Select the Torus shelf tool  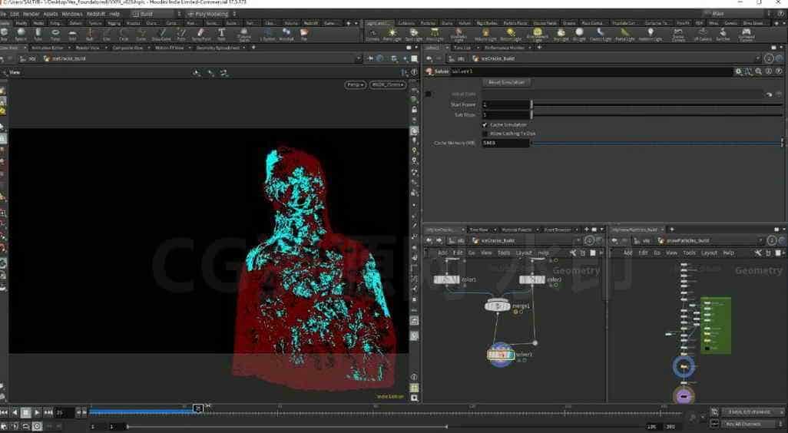click(55, 34)
